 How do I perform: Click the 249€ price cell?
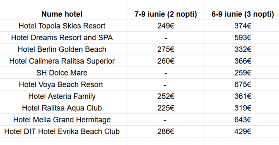tap(166, 26)
